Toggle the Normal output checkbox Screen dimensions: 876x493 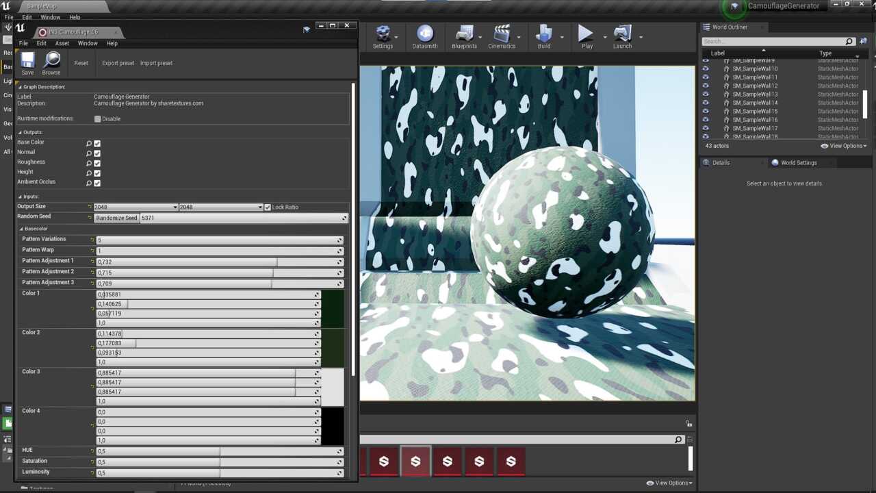pos(97,153)
